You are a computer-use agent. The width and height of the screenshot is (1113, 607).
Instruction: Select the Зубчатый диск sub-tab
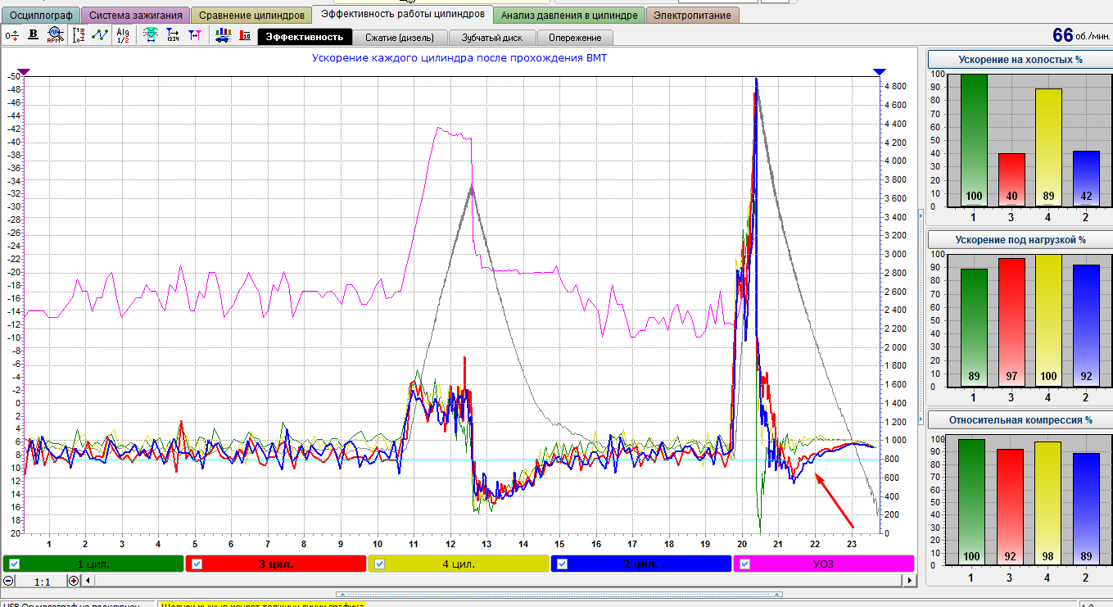tap(492, 37)
